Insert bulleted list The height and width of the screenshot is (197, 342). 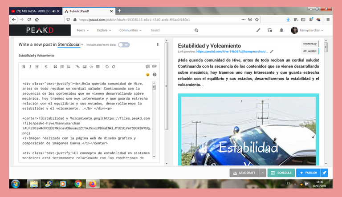[69, 67]
